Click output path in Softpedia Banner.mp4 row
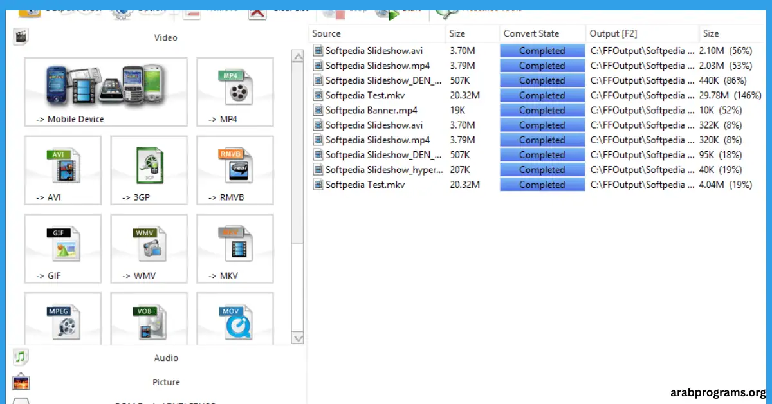Screen dimensions: 772x404 pos(642,110)
